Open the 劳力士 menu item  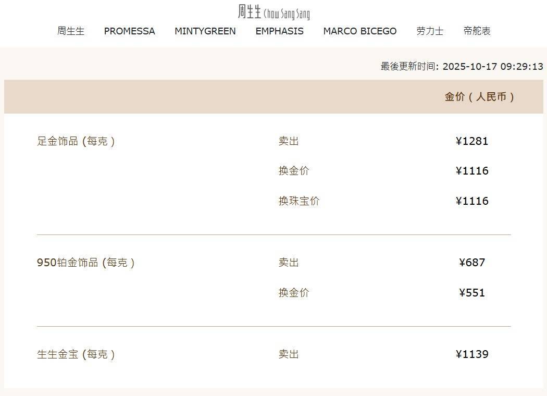[430, 31]
